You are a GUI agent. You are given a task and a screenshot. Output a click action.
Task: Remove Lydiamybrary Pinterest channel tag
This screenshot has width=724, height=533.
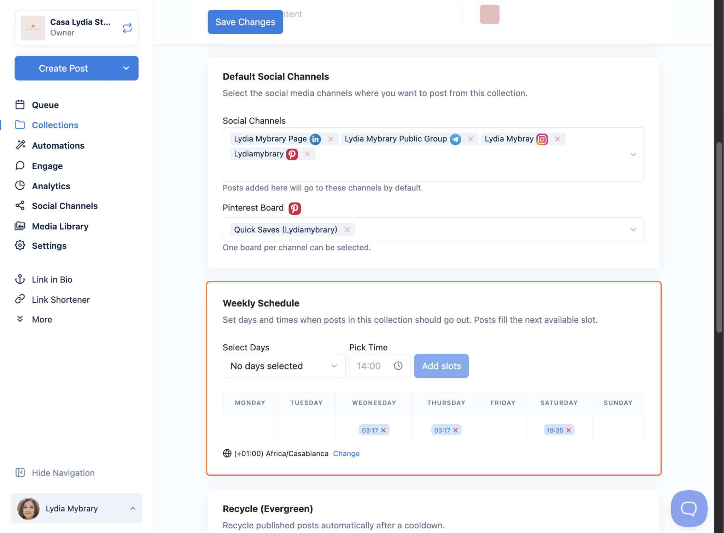308,154
